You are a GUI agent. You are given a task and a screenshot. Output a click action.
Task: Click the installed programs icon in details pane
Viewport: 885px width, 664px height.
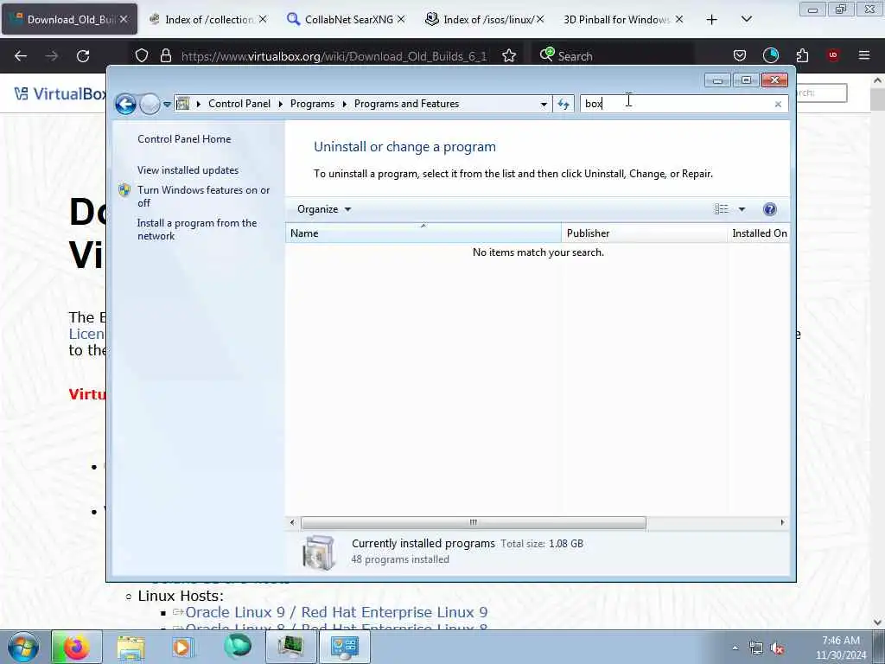(318, 552)
